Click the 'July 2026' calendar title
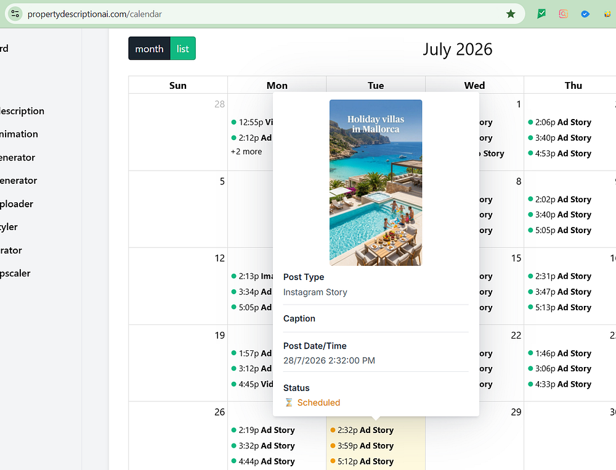 (x=457, y=49)
